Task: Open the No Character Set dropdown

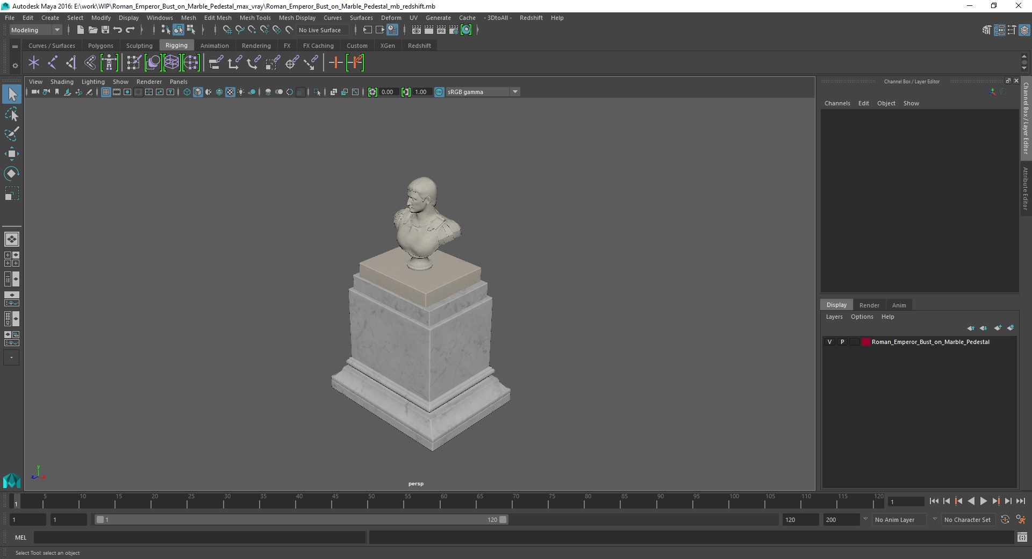Action: click(x=967, y=520)
